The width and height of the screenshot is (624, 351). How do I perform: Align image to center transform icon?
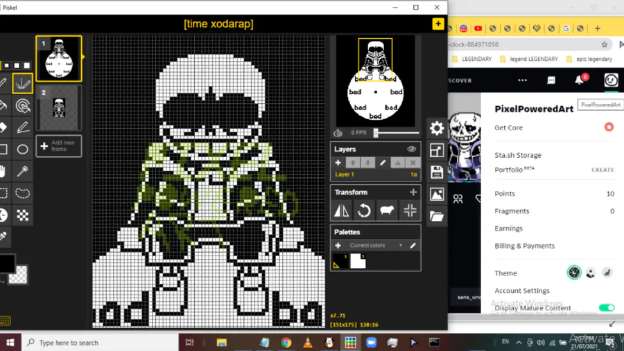(410, 210)
